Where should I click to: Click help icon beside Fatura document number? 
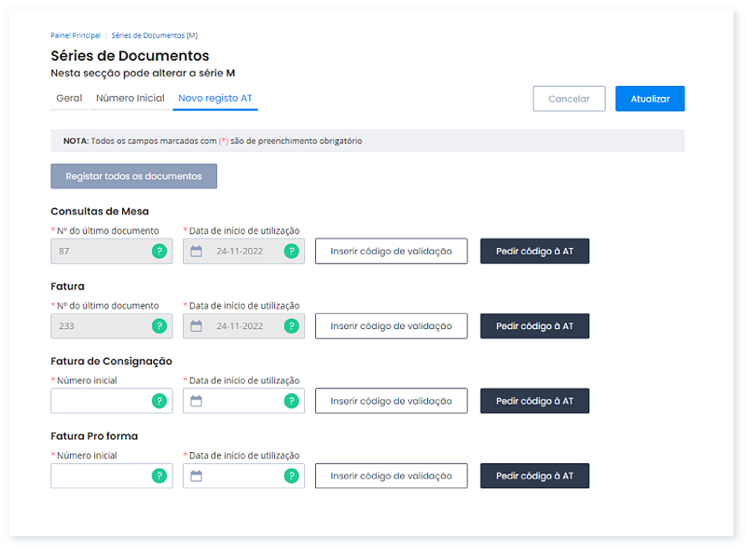(159, 326)
